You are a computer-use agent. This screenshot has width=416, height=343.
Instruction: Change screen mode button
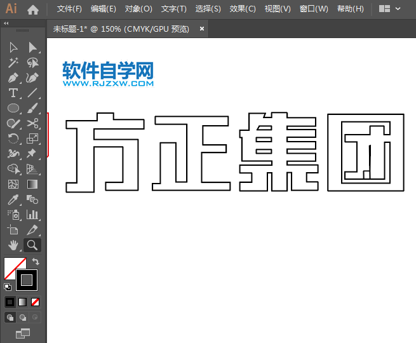23,333
